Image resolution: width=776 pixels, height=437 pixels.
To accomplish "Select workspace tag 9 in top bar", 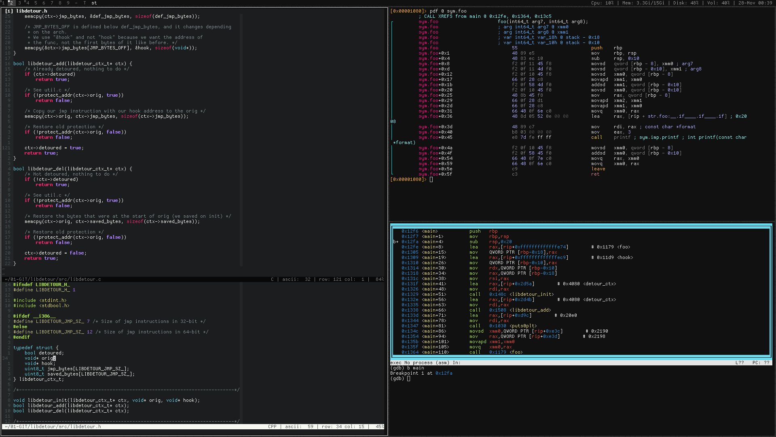I will (x=68, y=3).
